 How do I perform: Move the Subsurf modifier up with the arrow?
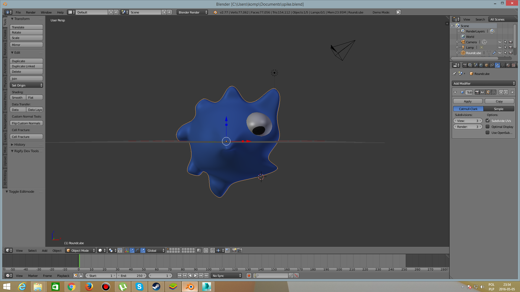[x=501, y=92]
